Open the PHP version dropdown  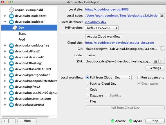point(102,28)
